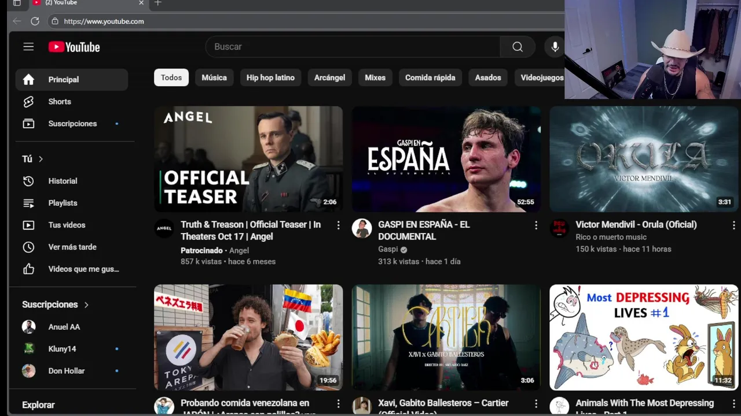Open Tokyo Arepa venezuelan food thumbnail

click(x=248, y=337)
